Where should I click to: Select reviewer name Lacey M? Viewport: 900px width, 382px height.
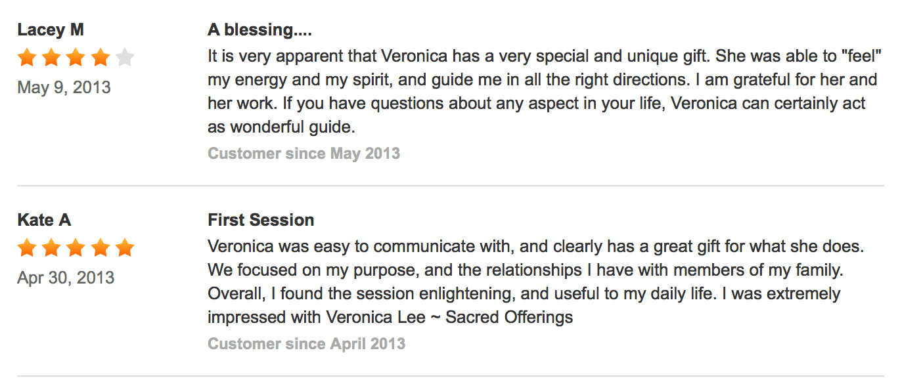click(x=51, y=30)
